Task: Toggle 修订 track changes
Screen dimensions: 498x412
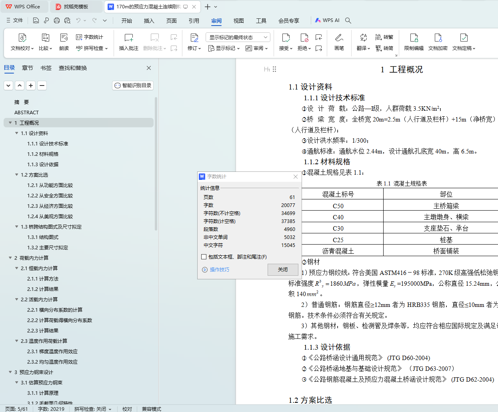Action: pos(194,42)
